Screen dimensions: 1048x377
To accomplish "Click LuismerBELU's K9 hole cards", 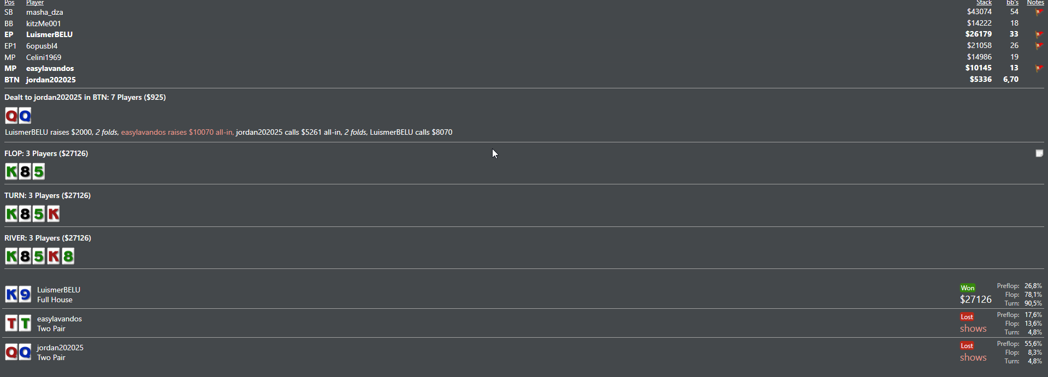I will (x=18, y=295).
